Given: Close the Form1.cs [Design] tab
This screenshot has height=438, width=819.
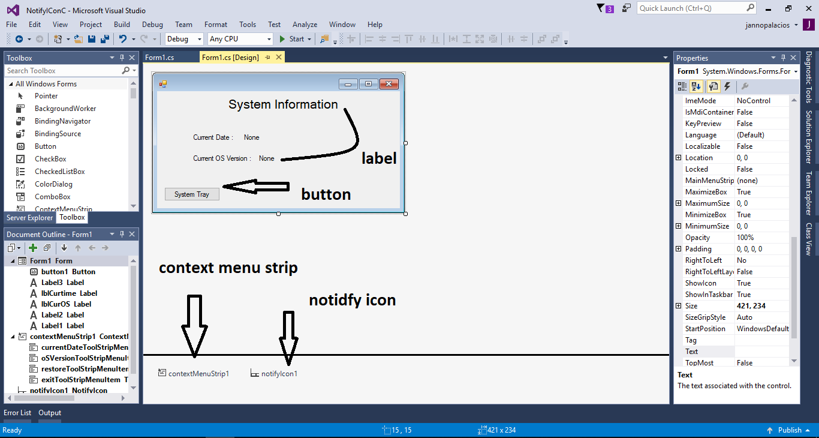Looking at the screenshot, I should click(x=278, y=58).
